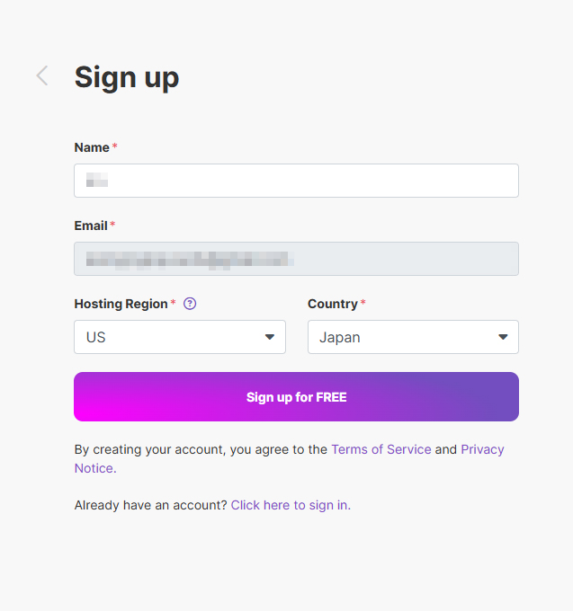Click the caret arrow in Hosting Region box
Screen dimensions: 573x611
(x=269, y=337)
